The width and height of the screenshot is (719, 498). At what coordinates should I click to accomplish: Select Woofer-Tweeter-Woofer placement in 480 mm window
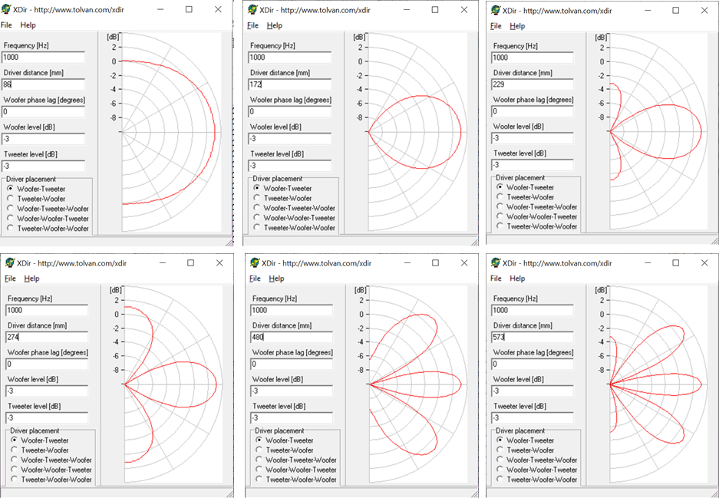296,460
